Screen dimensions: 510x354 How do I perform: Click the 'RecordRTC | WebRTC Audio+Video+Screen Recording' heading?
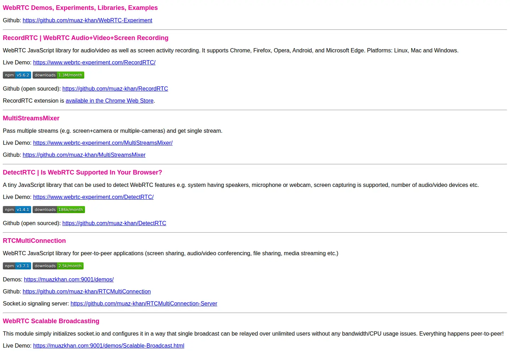tap(86, 38)
